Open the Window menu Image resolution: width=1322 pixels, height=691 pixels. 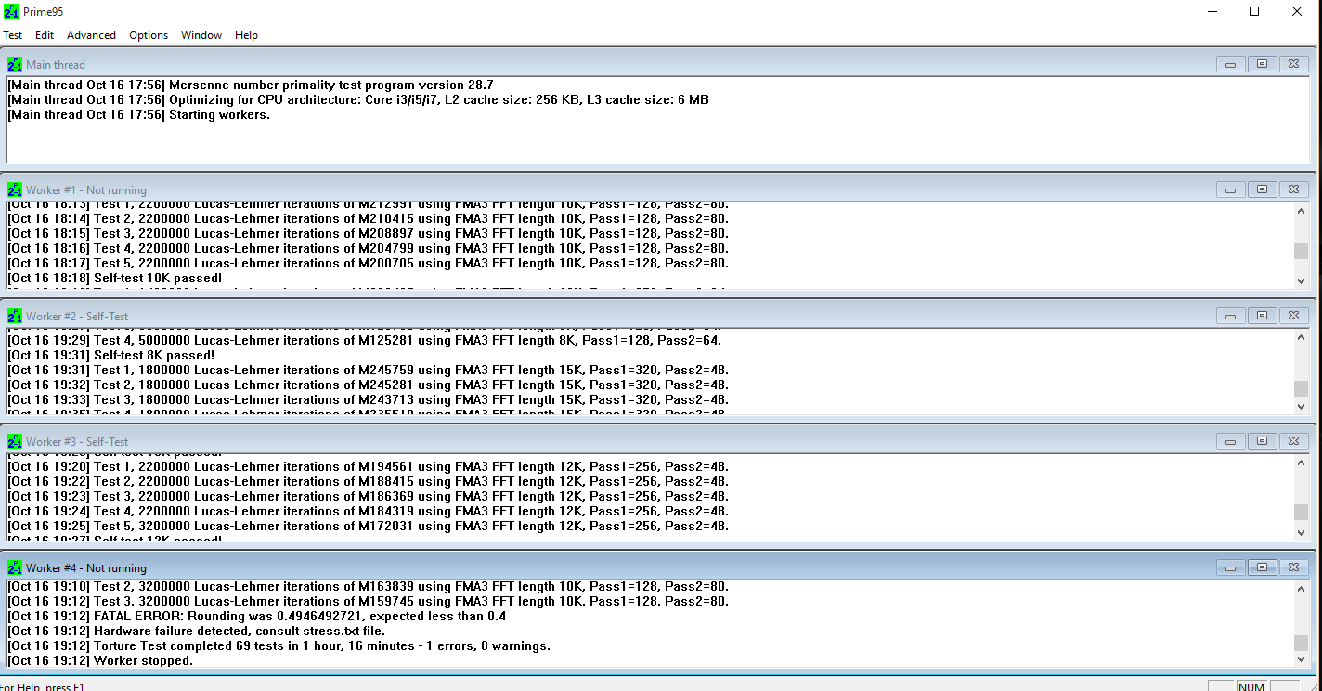(201, 35)
